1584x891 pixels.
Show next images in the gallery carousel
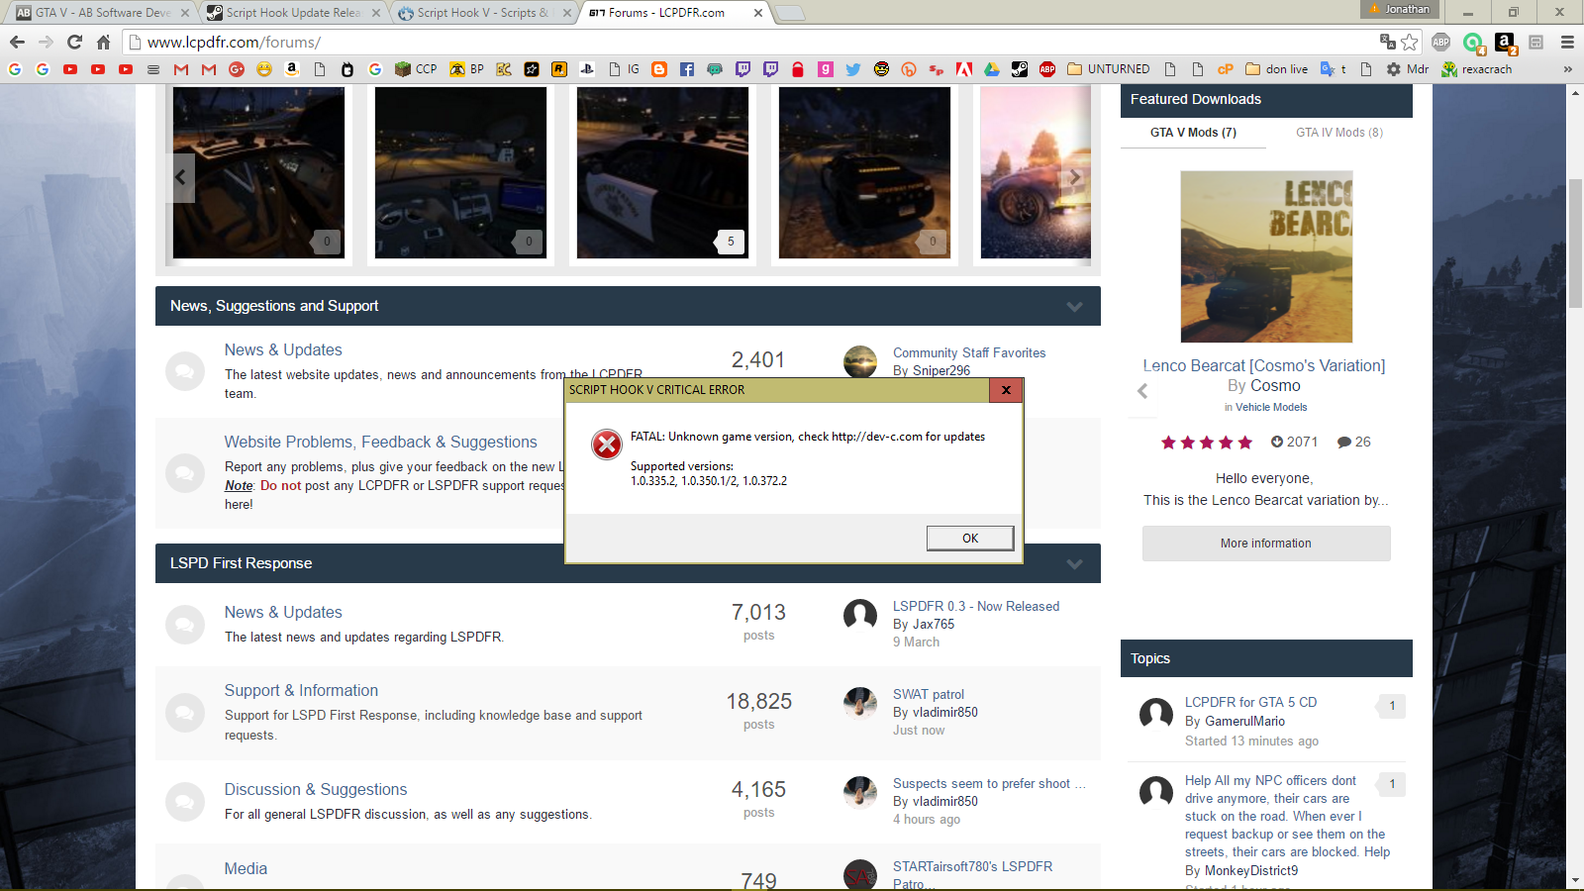(1075, 177)
